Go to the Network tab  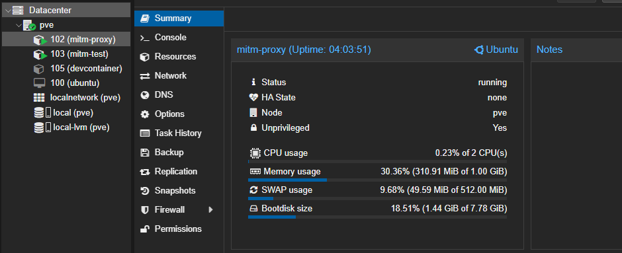(179, 75)
